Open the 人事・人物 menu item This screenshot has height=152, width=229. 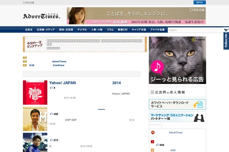point(97,30)
